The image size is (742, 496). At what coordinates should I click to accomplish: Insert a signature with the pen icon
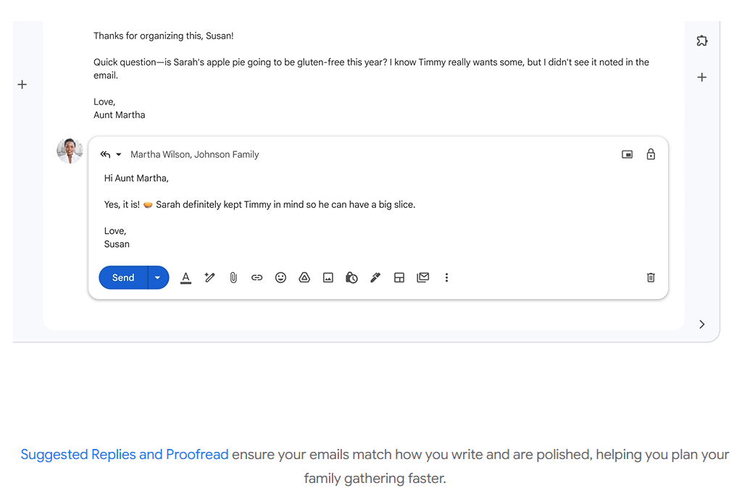(375, 277)
